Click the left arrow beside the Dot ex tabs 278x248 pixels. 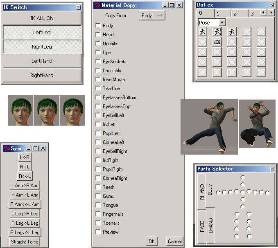point(263,13)
